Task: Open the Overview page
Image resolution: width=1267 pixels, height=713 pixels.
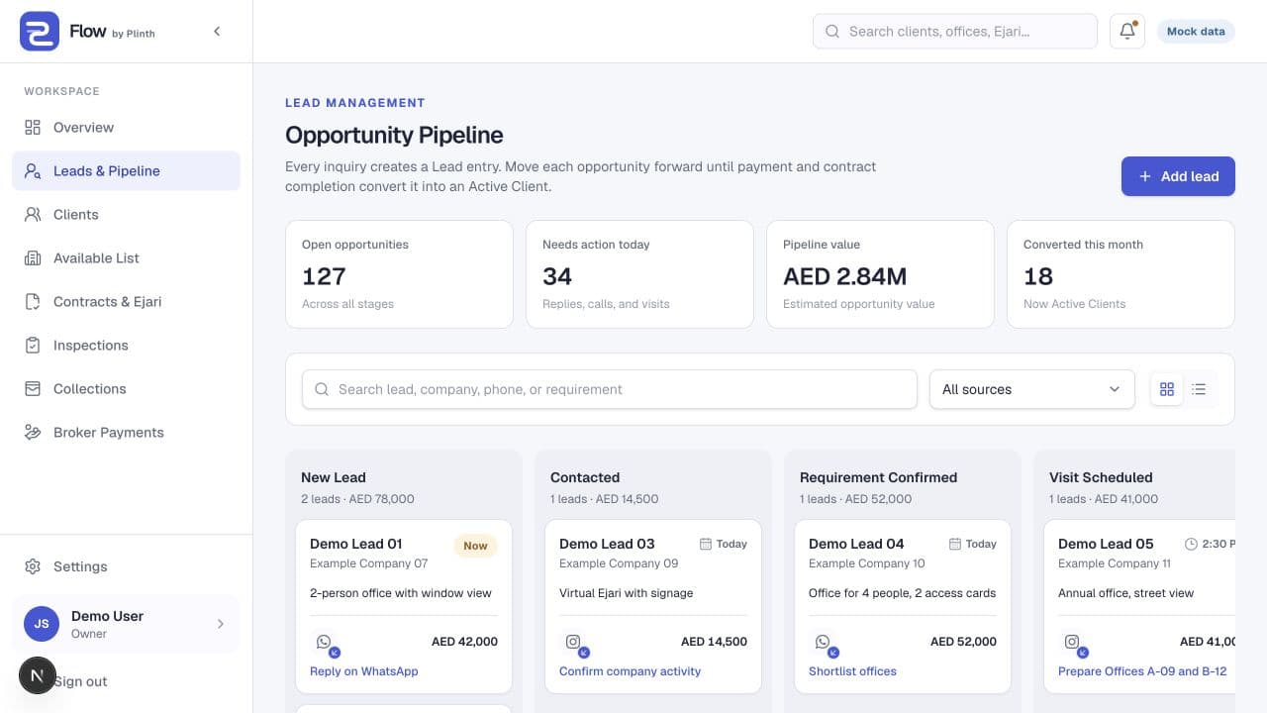Action: tap(126, 127)
